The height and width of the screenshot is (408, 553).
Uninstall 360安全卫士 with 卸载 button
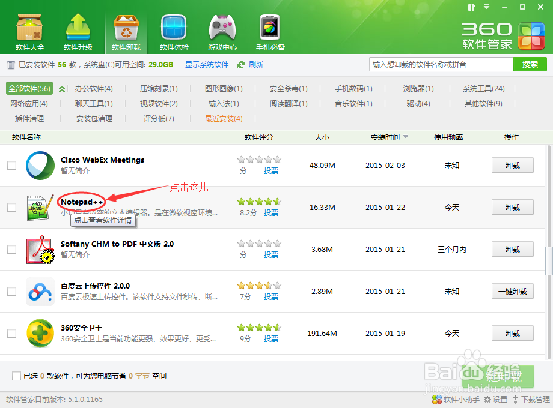[513, 334]
